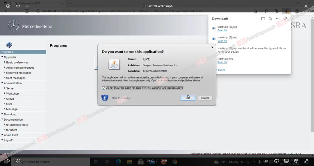Run the EPC Java application
Screen dimensions: 314x166
click(188, 98)
